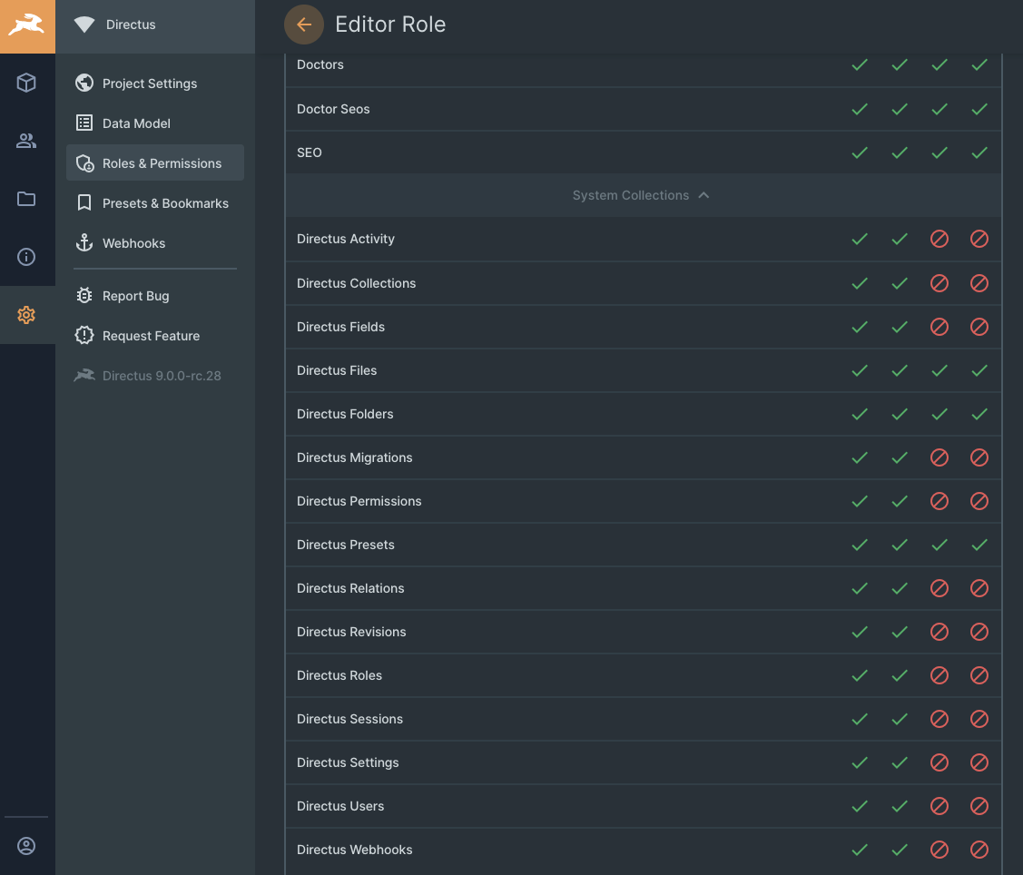Toggle delete permission for Directus Presets
Image resolution: width=1023 pixels, height=875 pixels.
click(979, 545)
